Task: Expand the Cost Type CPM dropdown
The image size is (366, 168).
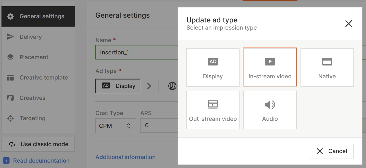Action: 115,126
